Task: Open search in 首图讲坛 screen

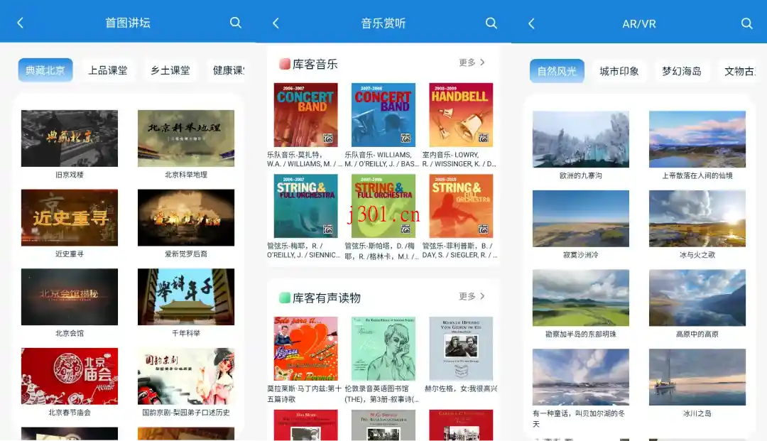Action: [x=235, y=23]
